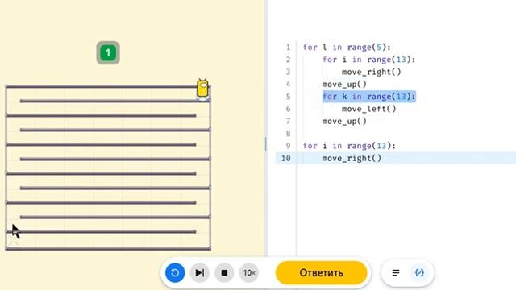Screen dimensions: 516x290
Task: Switch to the text lines view icon
Action: (x=396, y=272)
